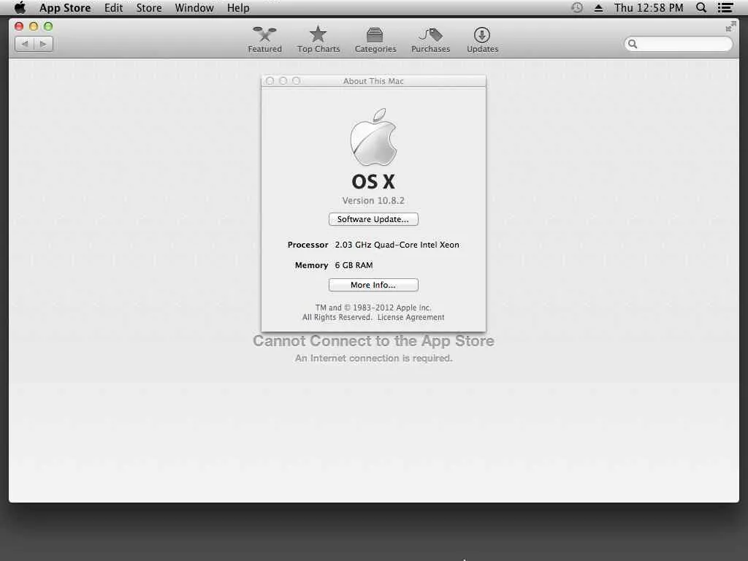Screen dimensions: 748x561
Task: Click the TM and © 1983-2012 Apple Inc. text
Action: point(373,308)
